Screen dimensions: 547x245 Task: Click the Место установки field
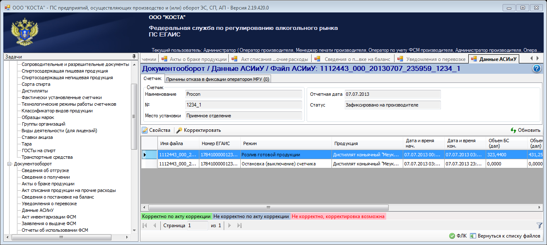pyautogui.click(x=243, y=116)
